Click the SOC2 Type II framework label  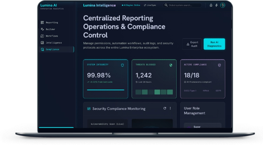(190, 91)
